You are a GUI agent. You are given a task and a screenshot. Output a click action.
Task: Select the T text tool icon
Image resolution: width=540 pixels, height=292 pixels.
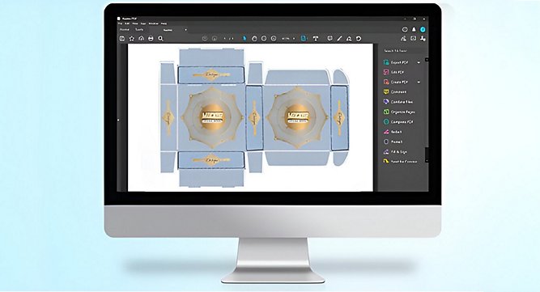pos(316,39)
